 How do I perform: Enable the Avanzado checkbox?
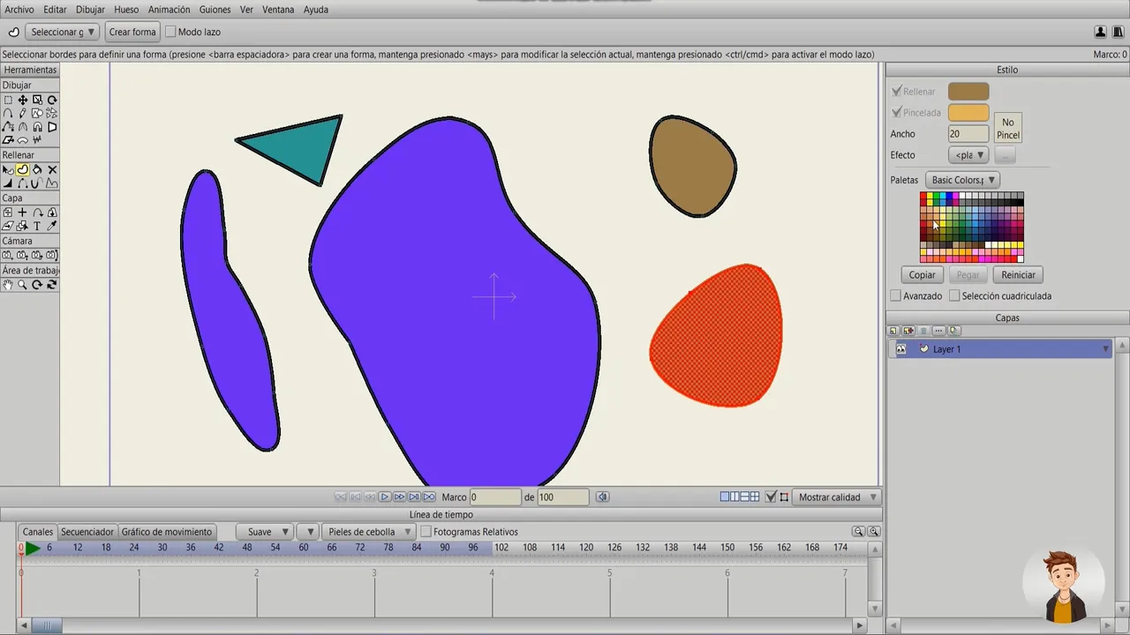(896, 296)
